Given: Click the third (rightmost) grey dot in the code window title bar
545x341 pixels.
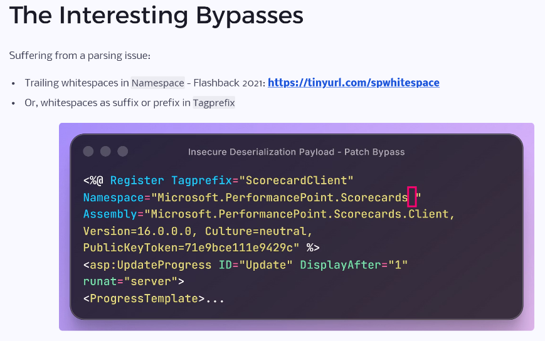Looking at the screenshot, I should click(122, 152).
